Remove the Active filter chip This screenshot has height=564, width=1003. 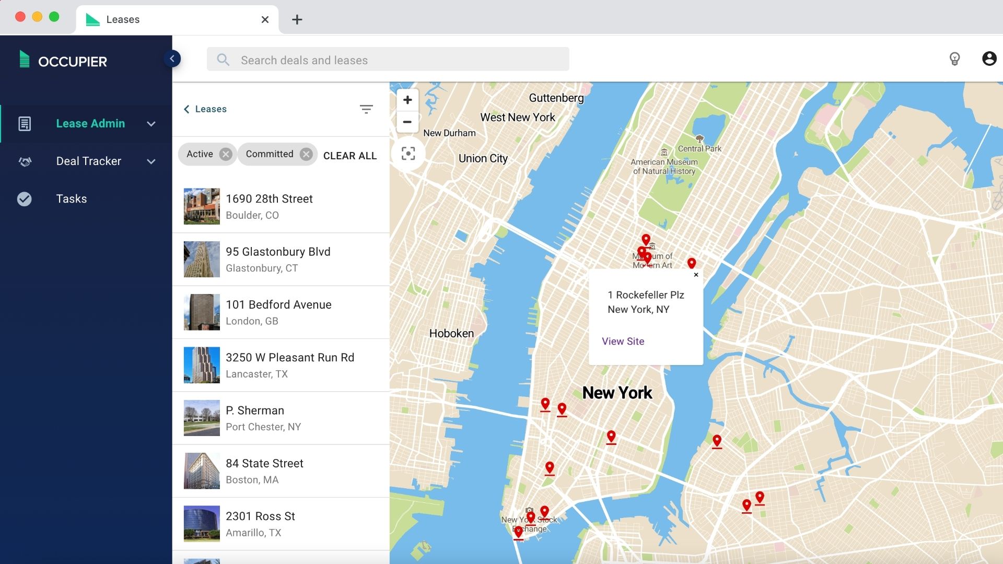click(x=226, y=154)
